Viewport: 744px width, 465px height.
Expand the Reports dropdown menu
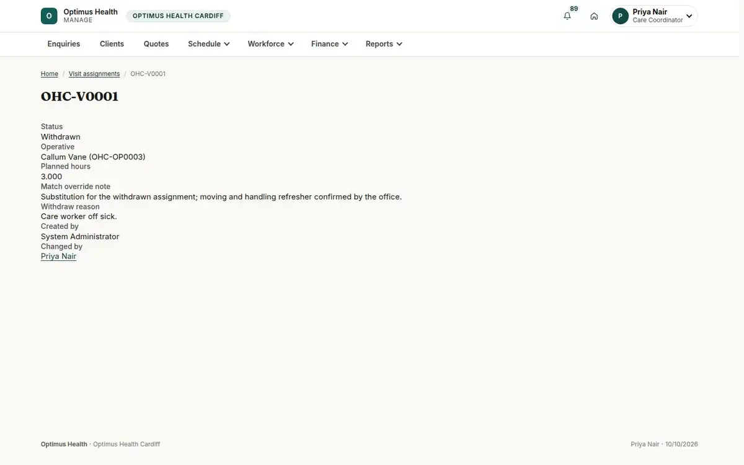coord(384,44)
